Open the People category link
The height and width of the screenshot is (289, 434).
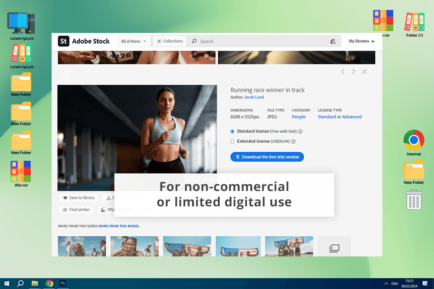coord(299,117)
